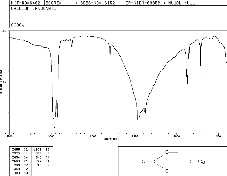227x176 pixels.
Task: Select peak table entry 876
Action: (x=43, y=153)
